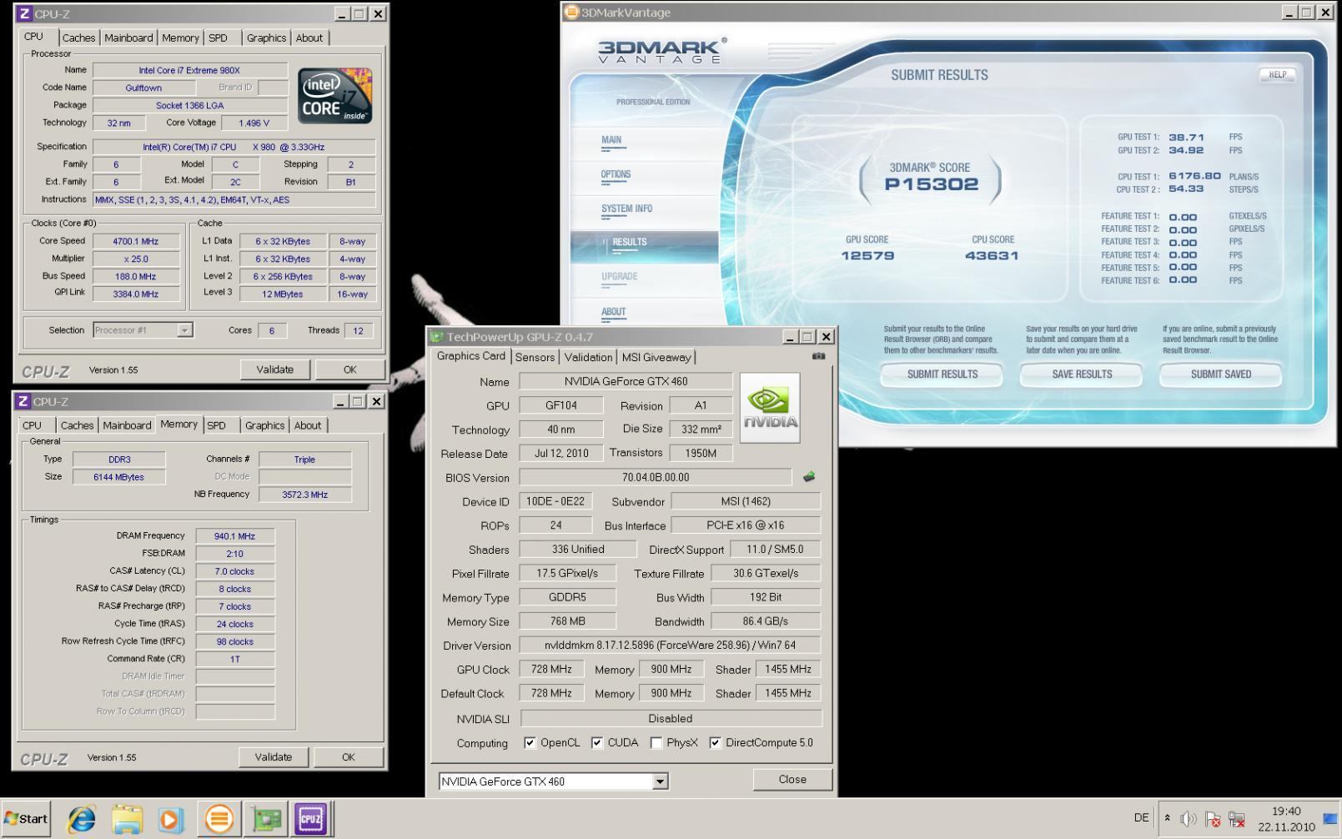Open Windows Explorer folder icon on taskbar
The width and height of the screenshot is (1342, 839).
127,819
